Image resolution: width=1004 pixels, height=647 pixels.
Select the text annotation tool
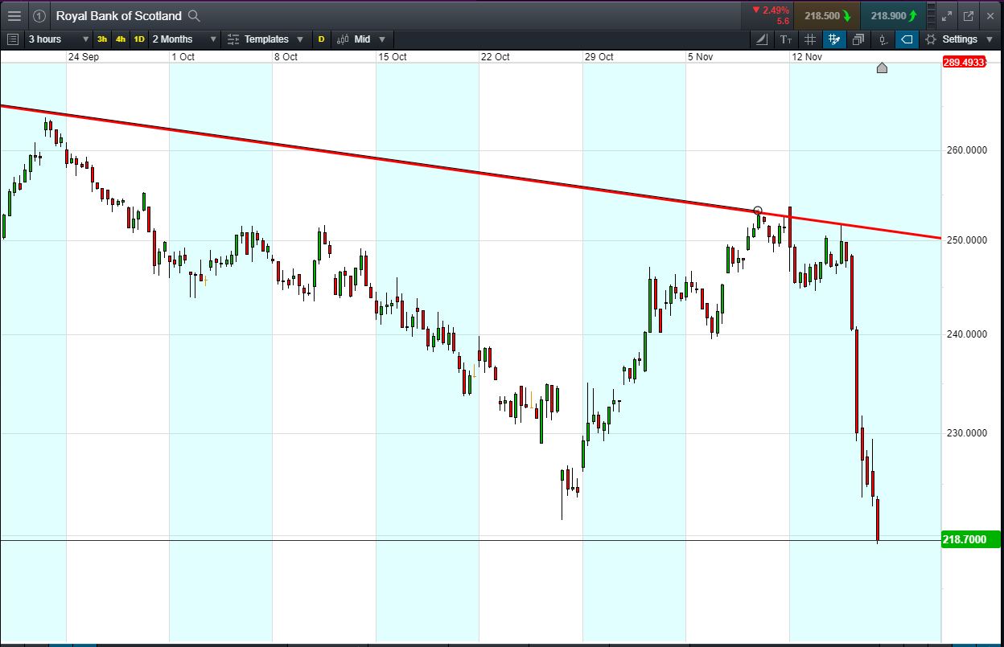coord(786,39)
